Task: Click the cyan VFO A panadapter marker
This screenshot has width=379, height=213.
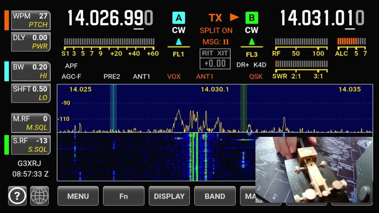Action: tap(113, 108)
